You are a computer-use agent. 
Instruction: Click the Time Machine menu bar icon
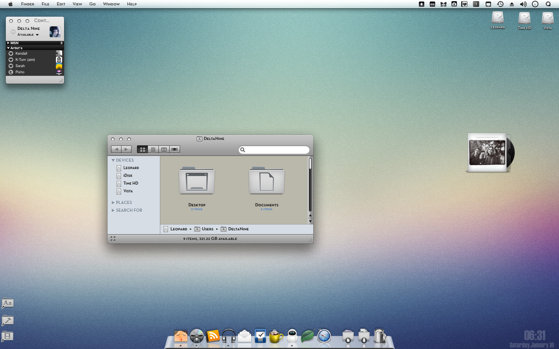[x=500, y=4]
